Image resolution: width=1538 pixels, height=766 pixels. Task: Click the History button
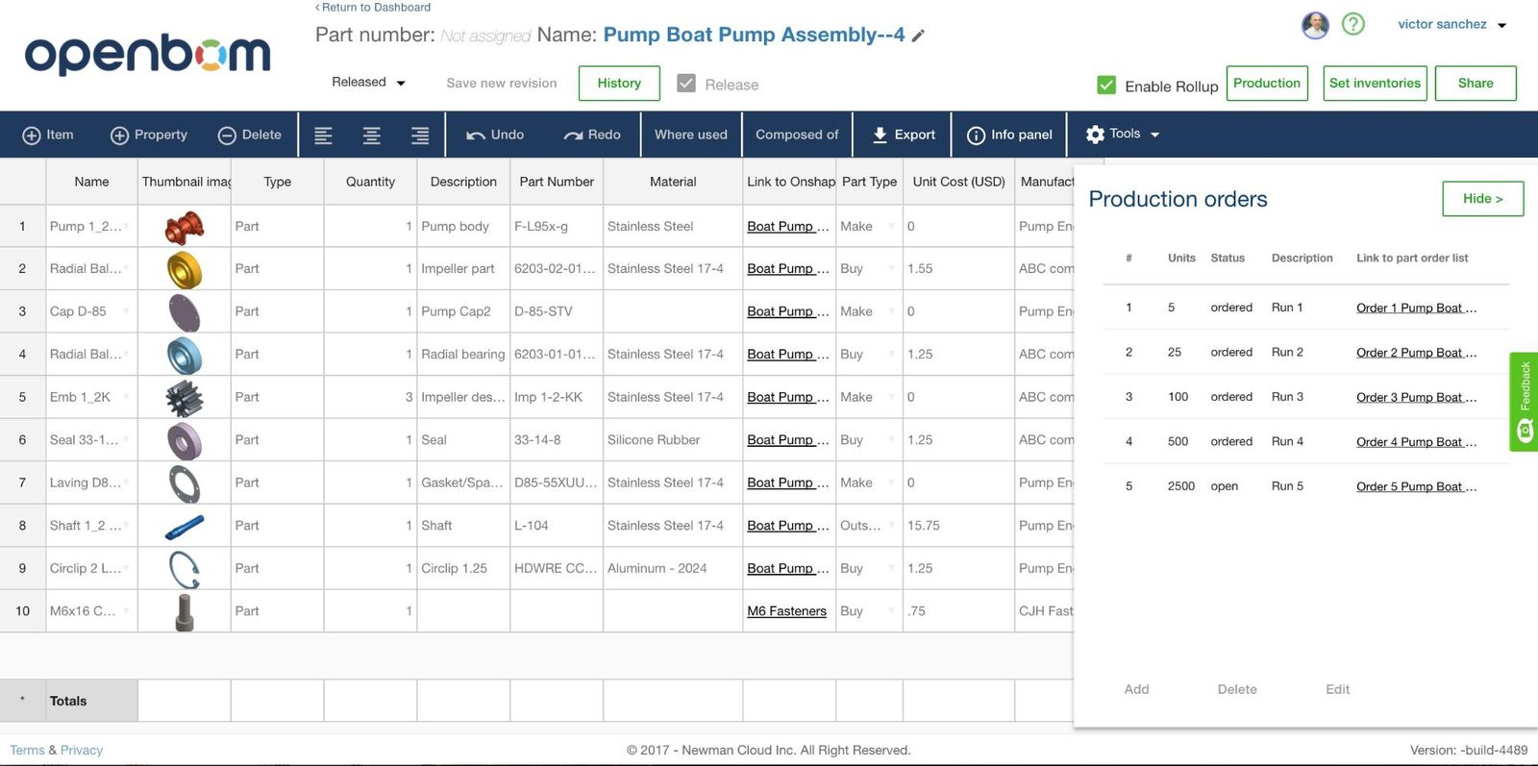tap(619, 84)
